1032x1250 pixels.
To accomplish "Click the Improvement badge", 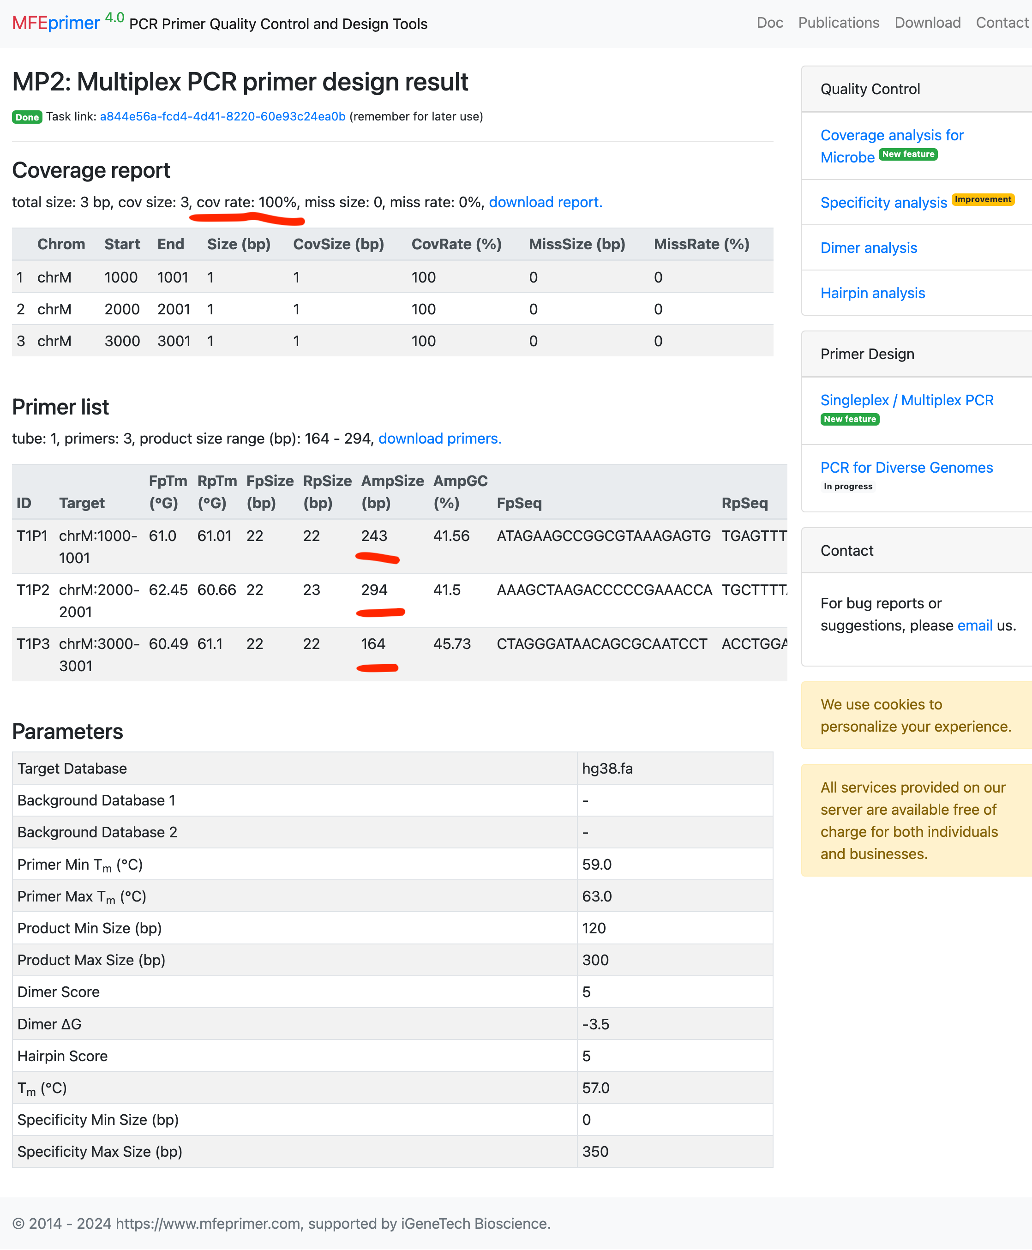I will point(982,200).
